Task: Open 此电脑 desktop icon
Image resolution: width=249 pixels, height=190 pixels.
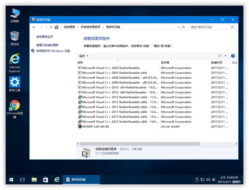Action: click(x=15, y=15)
